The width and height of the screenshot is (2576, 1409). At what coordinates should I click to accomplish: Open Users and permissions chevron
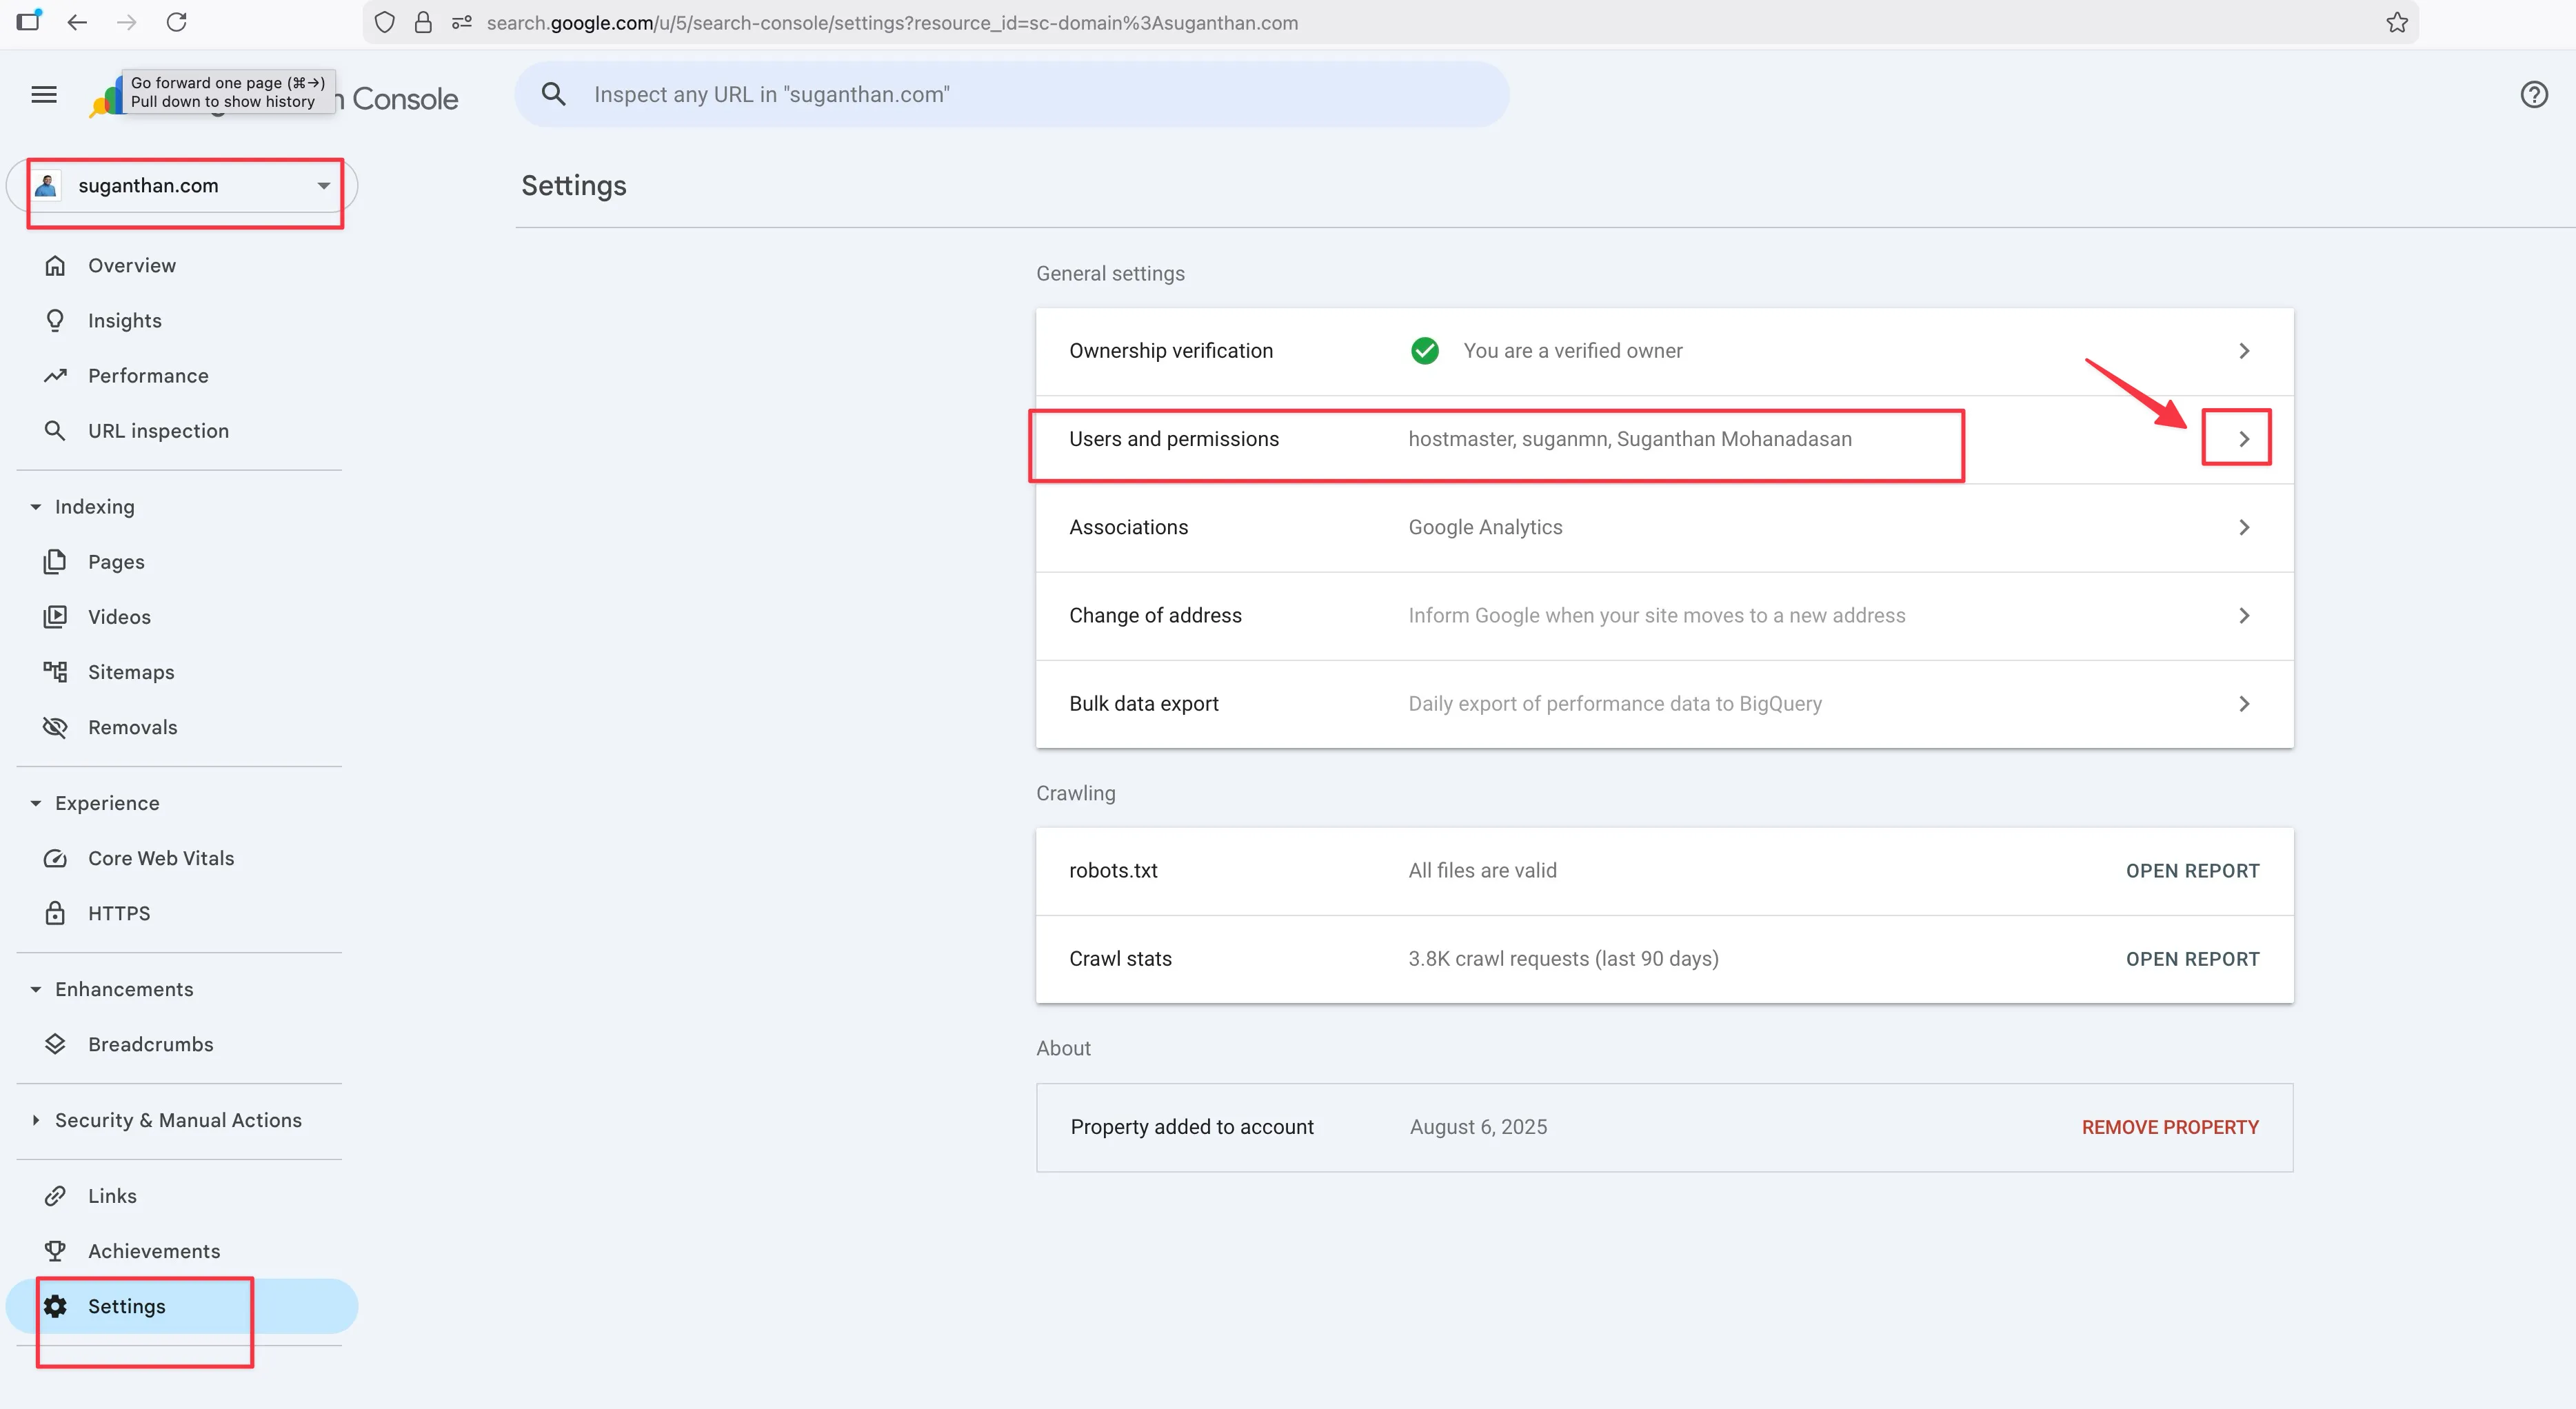click(2243, 439)
